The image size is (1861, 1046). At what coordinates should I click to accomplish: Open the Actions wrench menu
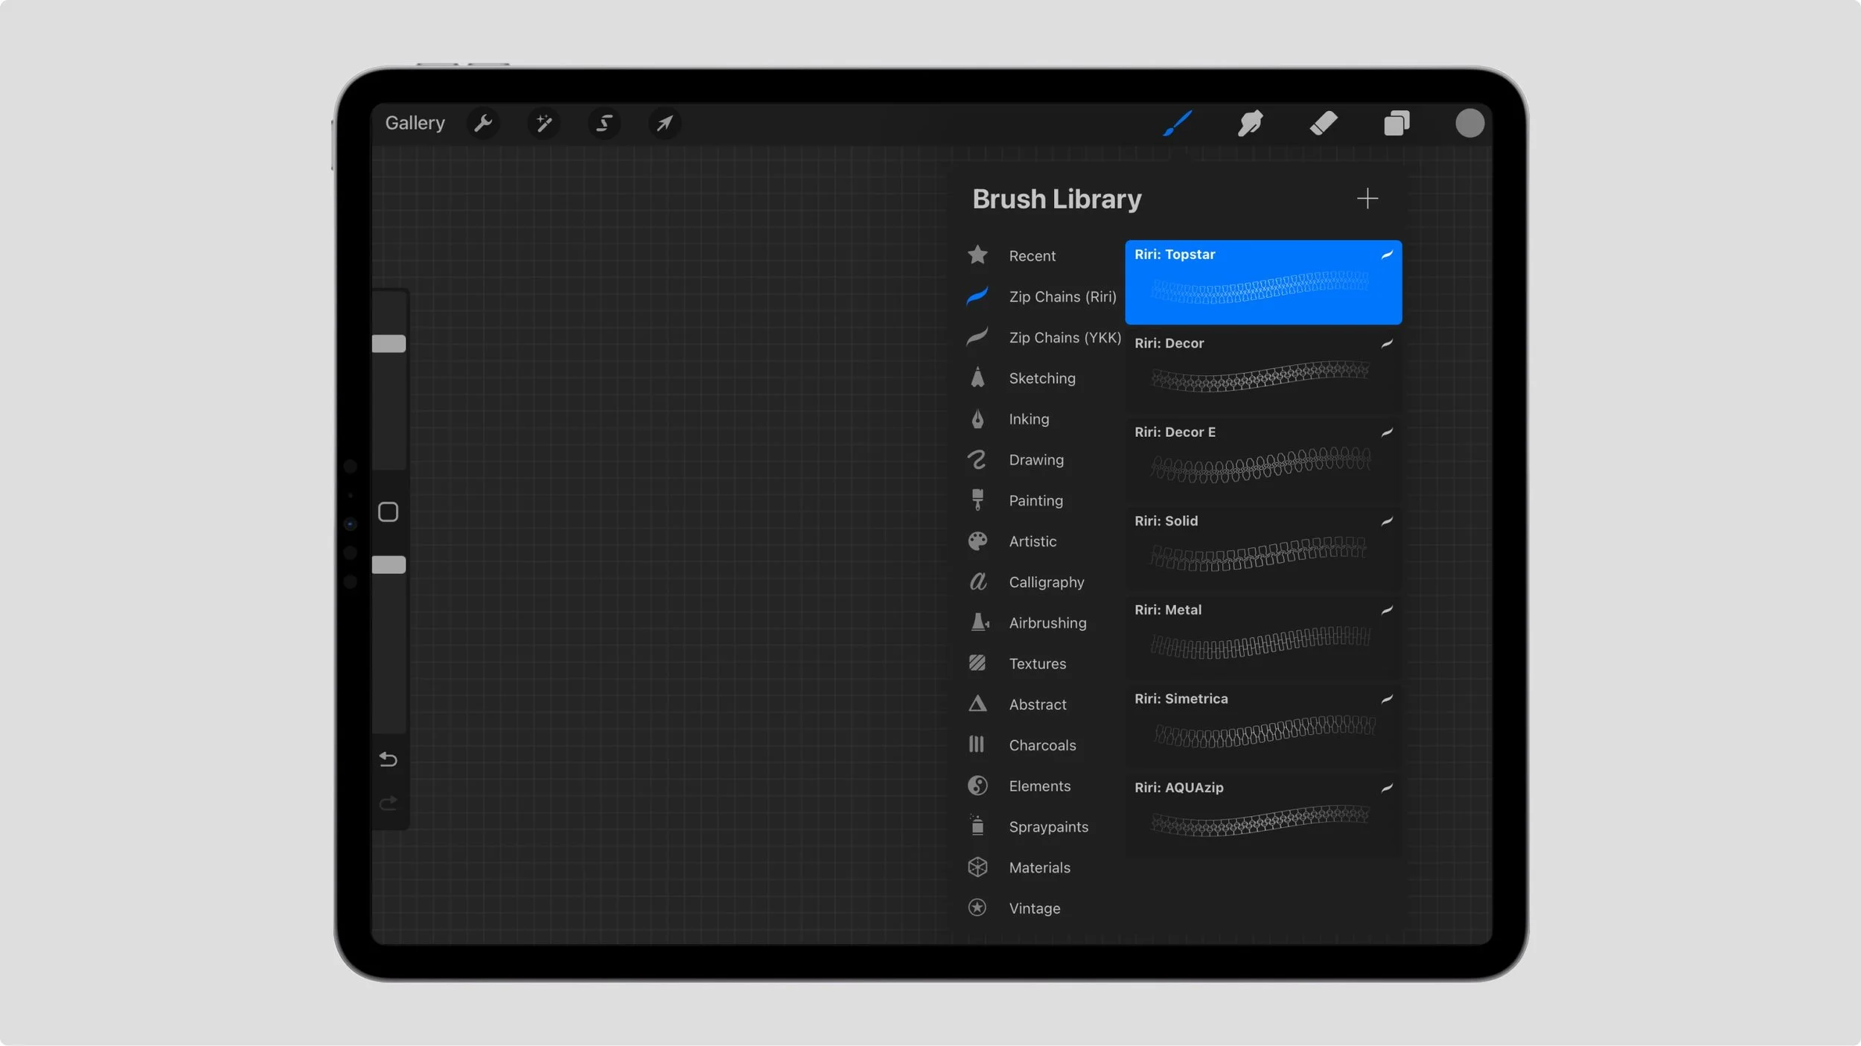(x=483, y=123)
